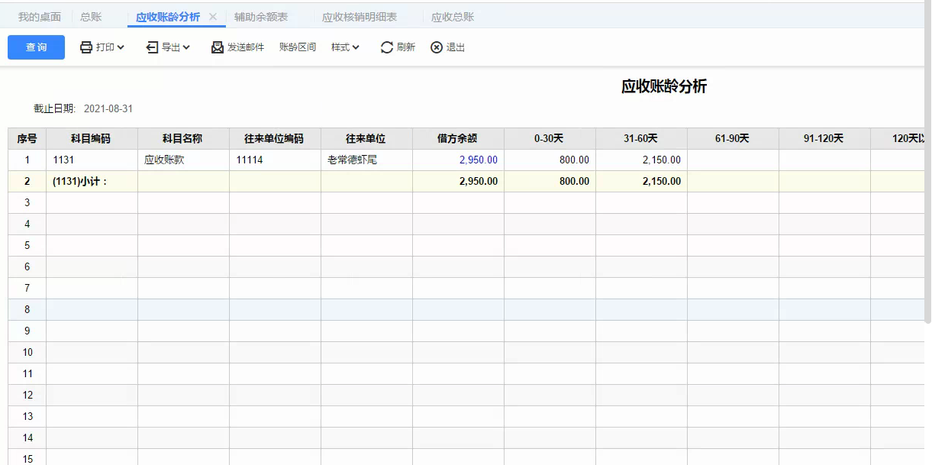Click bold 2,150.00 in subtotal row
932x465 pixels.
[662, 181]
